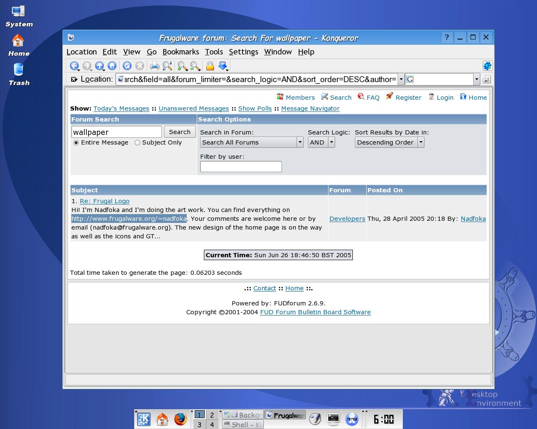Open the Tools menu
This screenshot has width=537, height=429.
pyautogui.click(x=214, y=52)
